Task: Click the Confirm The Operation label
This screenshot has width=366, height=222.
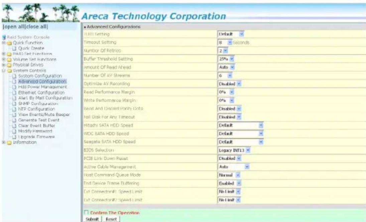Action: click(x=115, y=213)
